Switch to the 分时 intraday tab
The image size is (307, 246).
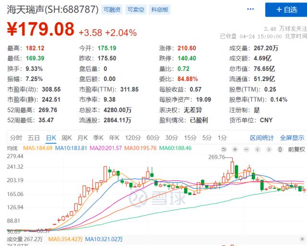pyautogui.click(x=16, y=138)
